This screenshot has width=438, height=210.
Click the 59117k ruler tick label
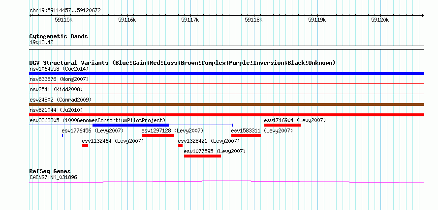pos(190,20)
